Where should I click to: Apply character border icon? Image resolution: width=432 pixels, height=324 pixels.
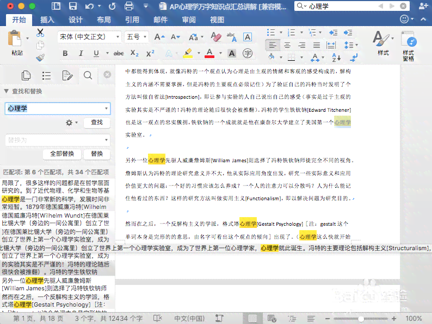248,37
